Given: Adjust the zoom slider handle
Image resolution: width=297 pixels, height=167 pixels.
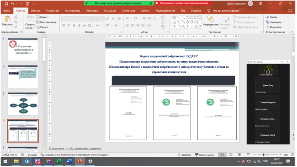Looking at the screenshot, I should point(263,155).
